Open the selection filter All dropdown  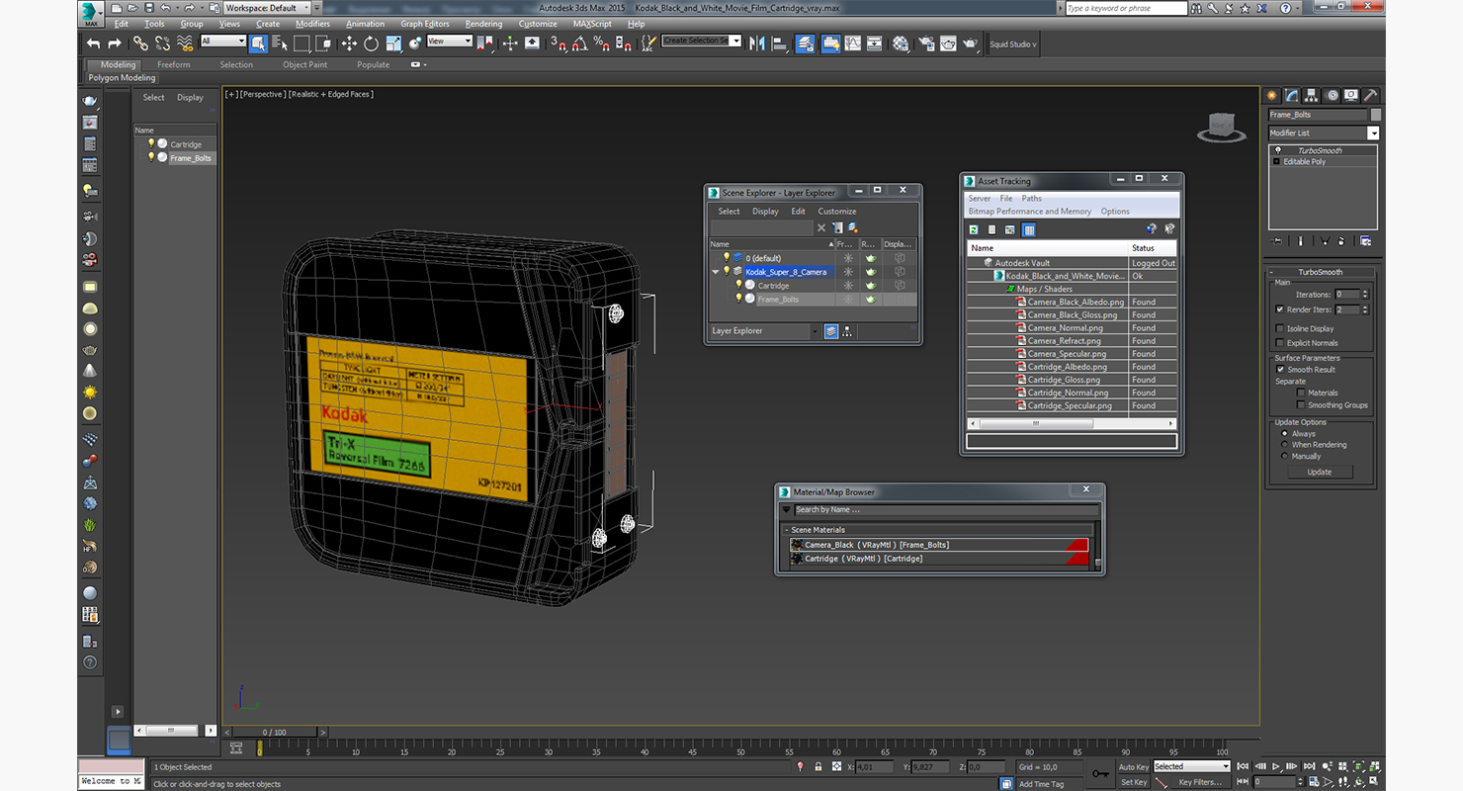[x=223, y=42]
